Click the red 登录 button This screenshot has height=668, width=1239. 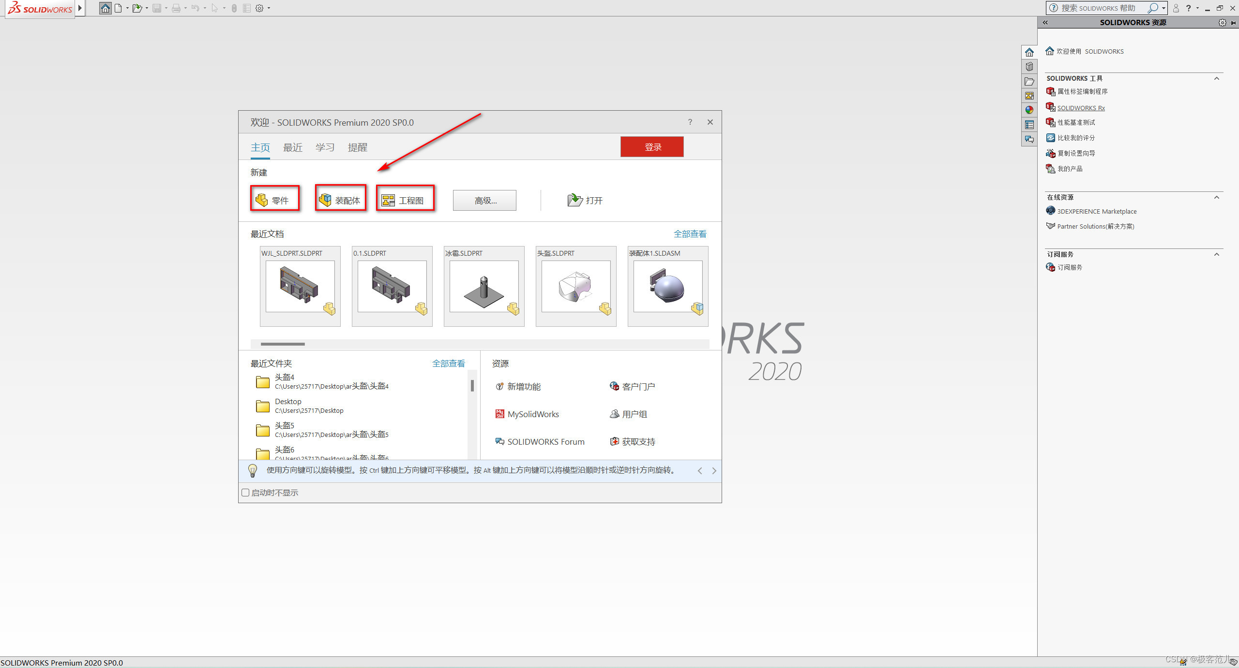point(651,147)
